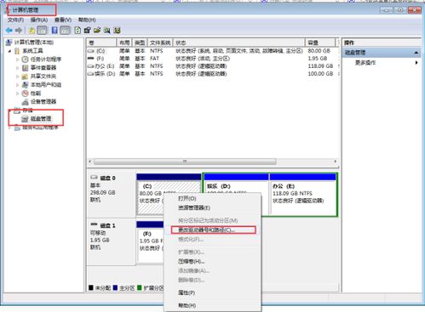Expand the 更多操作 submenu arrow

pyautogui.click(x=416, y=63)
